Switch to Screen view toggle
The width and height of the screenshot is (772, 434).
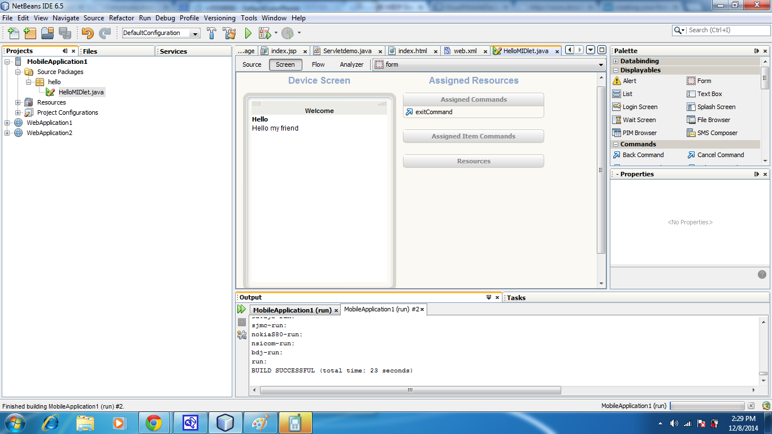(285, 64)
